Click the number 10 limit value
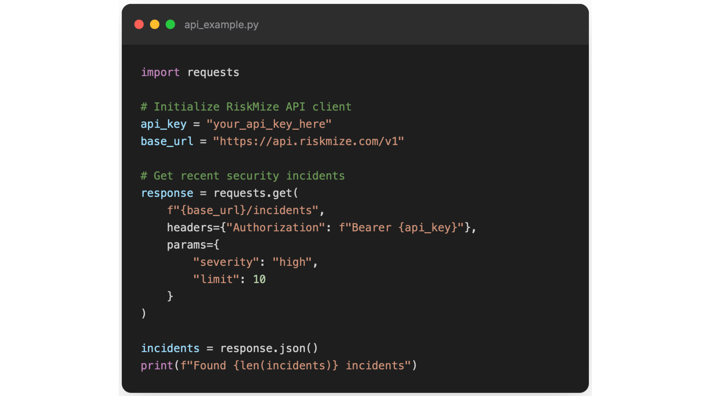Image resolution: width=704 pixels, height=396 pixels. click(x=259, y=279)
